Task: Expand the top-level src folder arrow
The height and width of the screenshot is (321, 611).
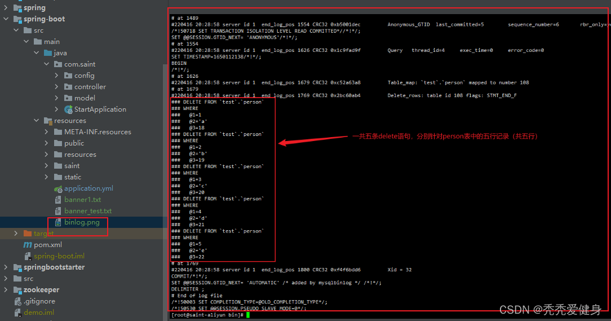Action: (6, 279)
